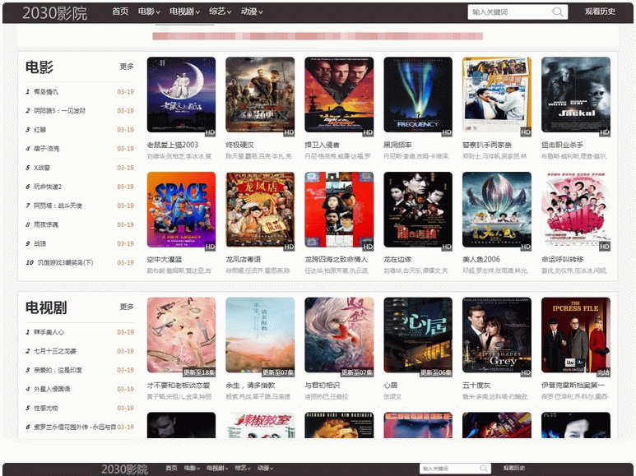This screenshot has width=636, height=476.
Task: Open the 终极硬汉 movie poster
Action: pyautogui.click(x=260, y=95)
